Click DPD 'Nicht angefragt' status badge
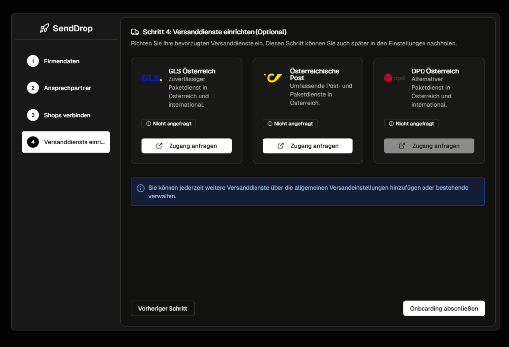Screen dimensions: 509x347 [412, 124]
